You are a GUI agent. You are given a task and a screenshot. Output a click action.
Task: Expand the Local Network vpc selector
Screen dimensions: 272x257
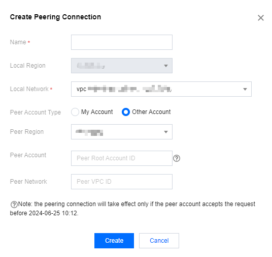[161, 89]
